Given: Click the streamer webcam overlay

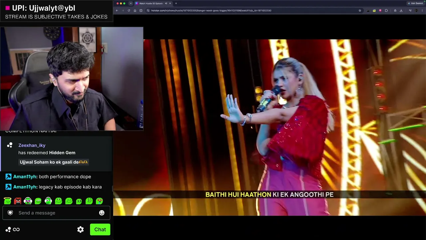Looking at the screenshot, I should pyautogui.click(x=72, y=79).
